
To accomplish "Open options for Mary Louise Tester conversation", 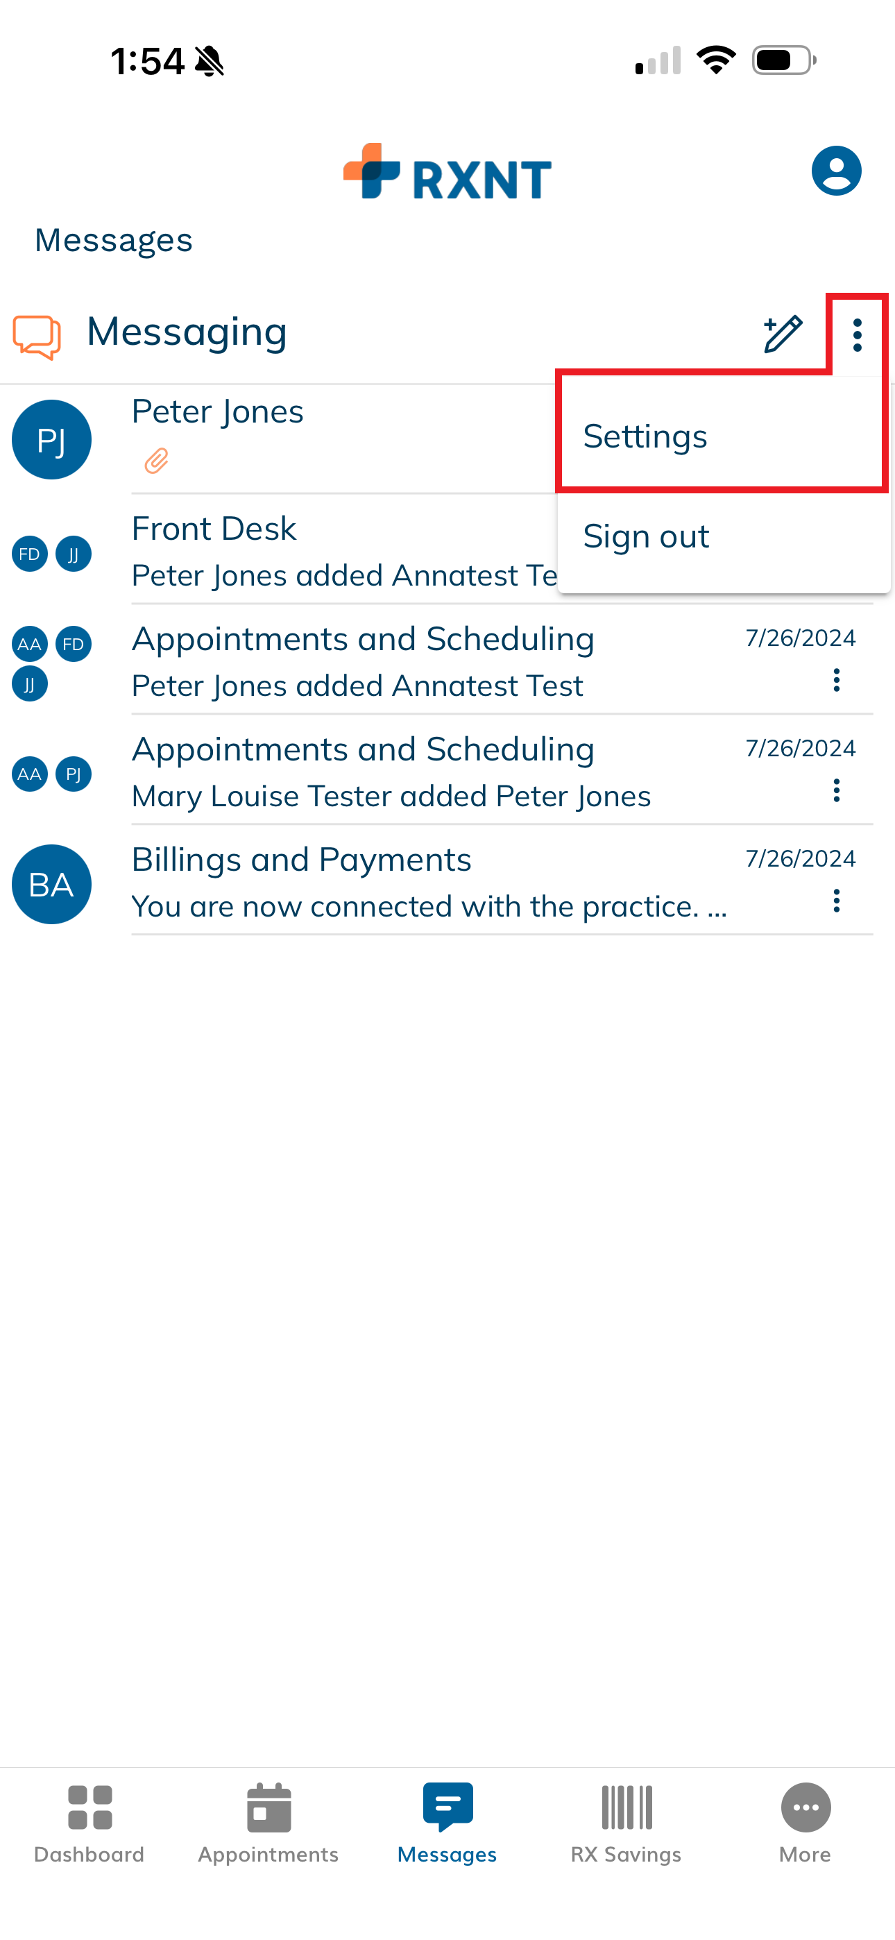I will [x=835, y=791].
